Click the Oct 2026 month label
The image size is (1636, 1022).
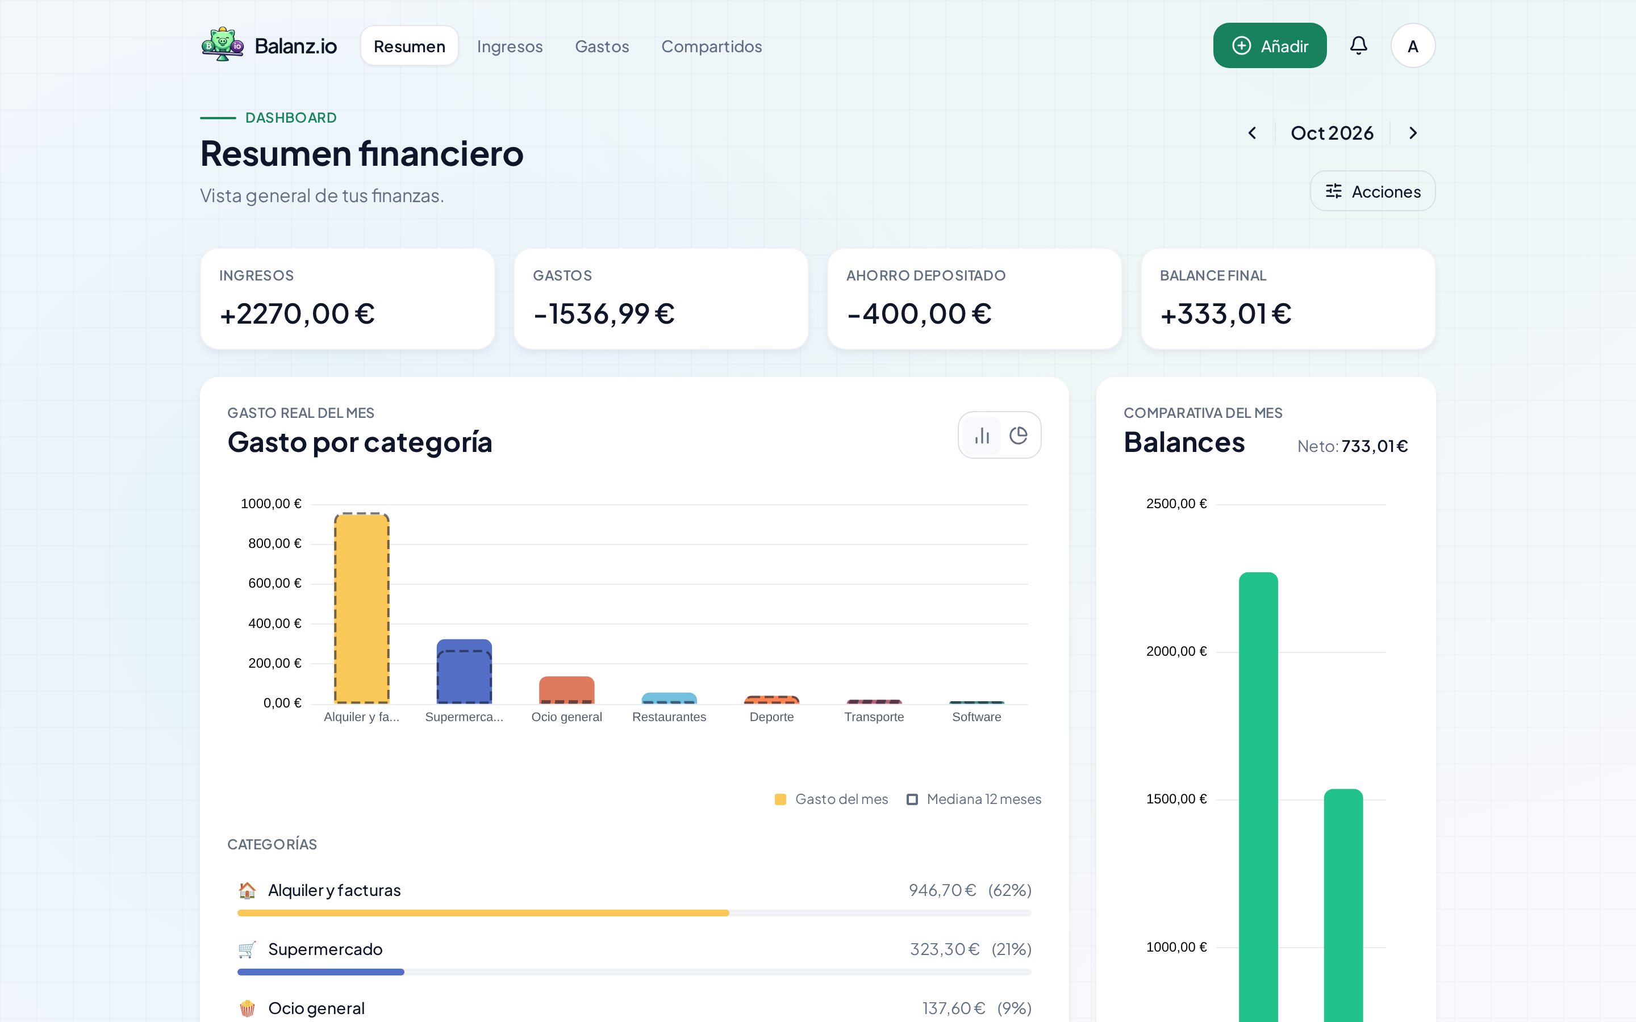tap(1332, 133)
